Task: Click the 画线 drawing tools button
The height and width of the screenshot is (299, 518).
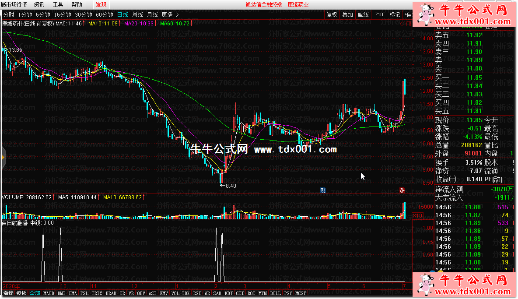Action: pyautogui.click(x=363, y=14)
